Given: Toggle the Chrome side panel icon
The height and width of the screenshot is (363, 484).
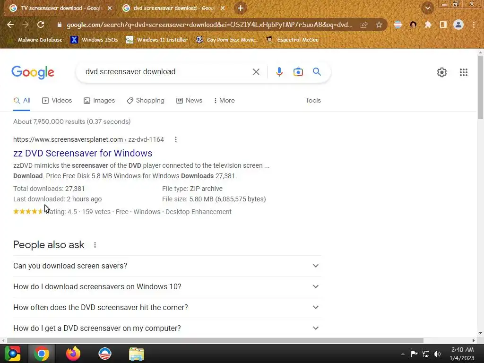Looking at the screenshot, I should pos(443,25).
